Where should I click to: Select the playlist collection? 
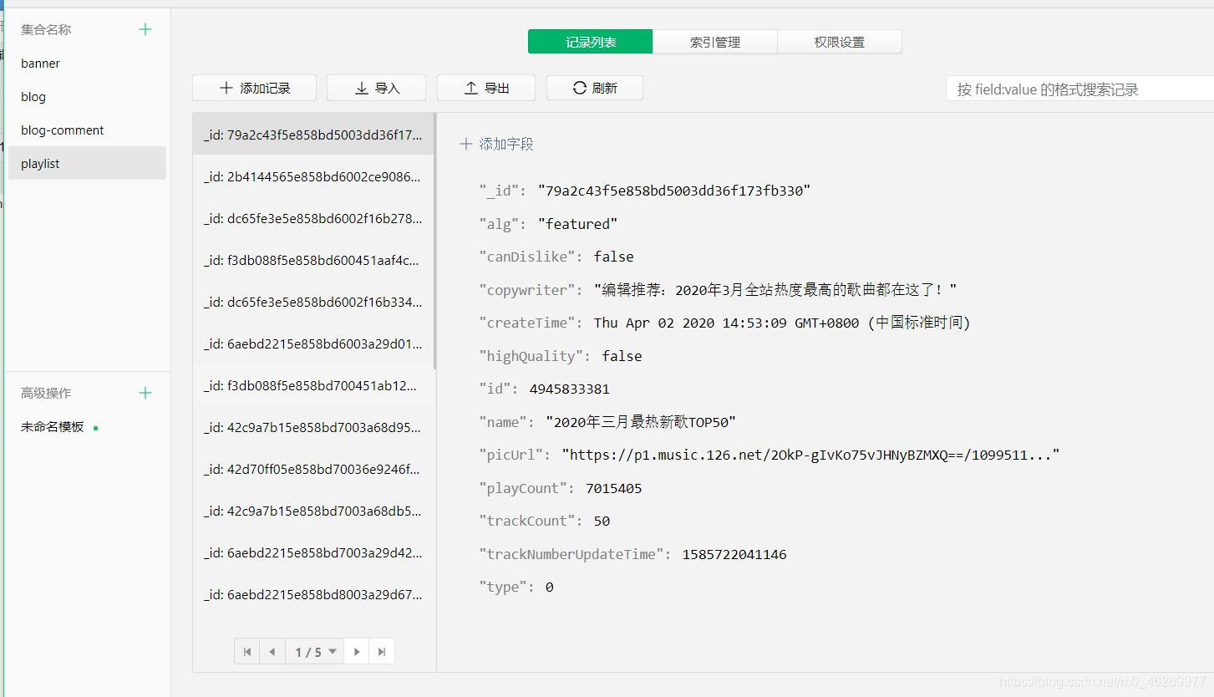87,164
